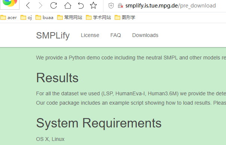Bookmark this page with the star icon
226x145 pixels.
pos(93,5)
